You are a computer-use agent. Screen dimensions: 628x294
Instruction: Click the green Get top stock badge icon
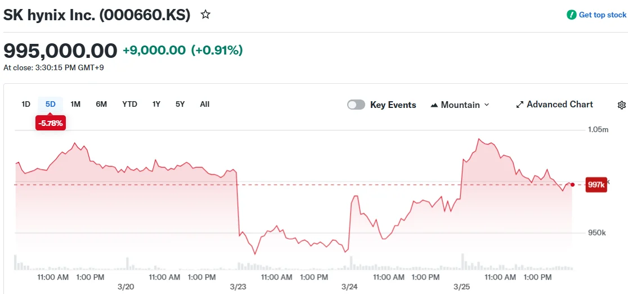[572, 15]
